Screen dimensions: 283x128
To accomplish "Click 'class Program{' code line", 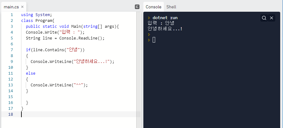I will 38,20.
